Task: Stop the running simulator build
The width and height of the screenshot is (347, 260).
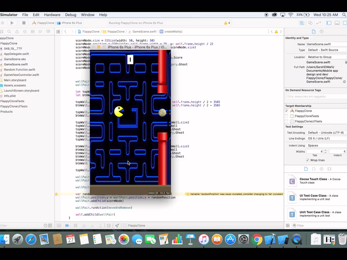Action: pyautogui.click(x=24, y=23)
